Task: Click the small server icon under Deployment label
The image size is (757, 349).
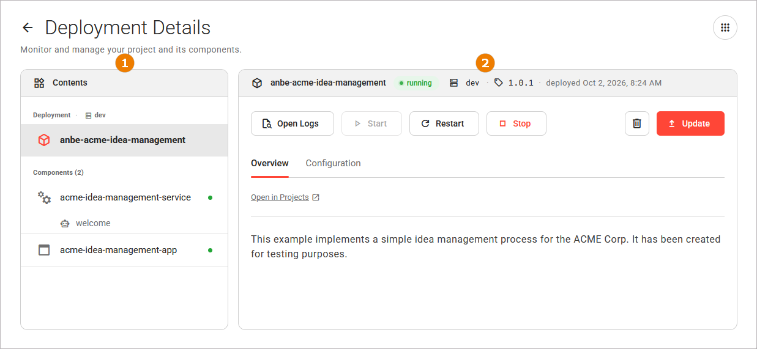Action: coord(88,115)
